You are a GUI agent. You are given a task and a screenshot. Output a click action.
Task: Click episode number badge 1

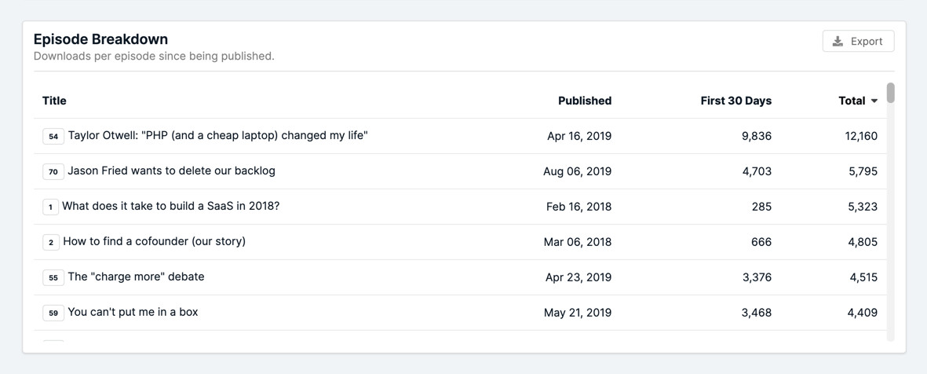(50, 207)
